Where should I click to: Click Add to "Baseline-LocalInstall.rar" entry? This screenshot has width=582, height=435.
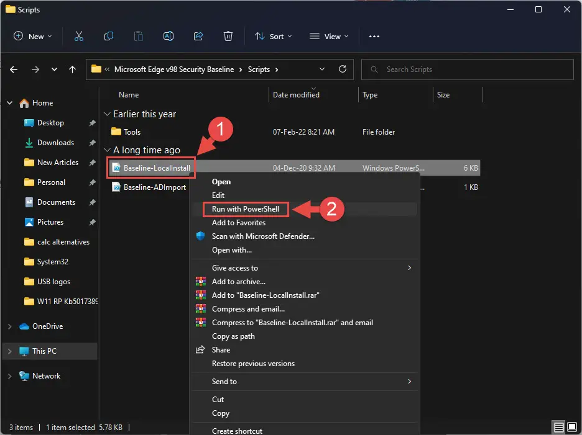(304, 295)
